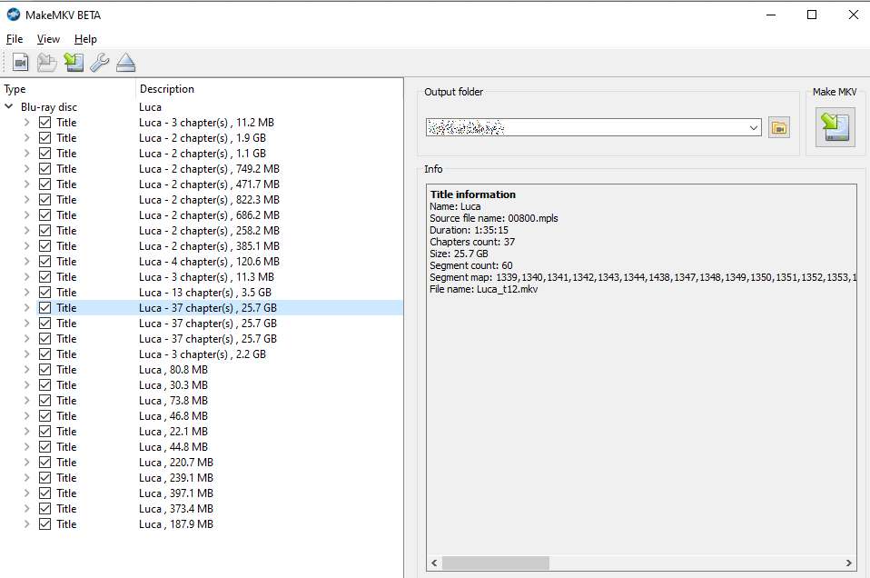The width and height of the screenshot is (870, 578).
Task: Collapse the Blu-ray disc tree node
Action: [x=9, y=106]
